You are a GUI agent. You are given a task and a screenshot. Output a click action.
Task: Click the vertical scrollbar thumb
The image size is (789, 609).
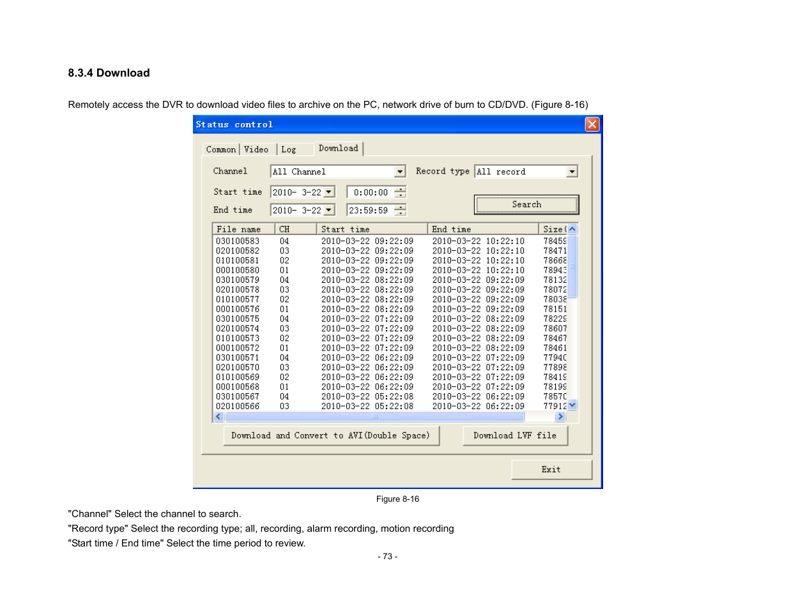(x=572, y=266)
